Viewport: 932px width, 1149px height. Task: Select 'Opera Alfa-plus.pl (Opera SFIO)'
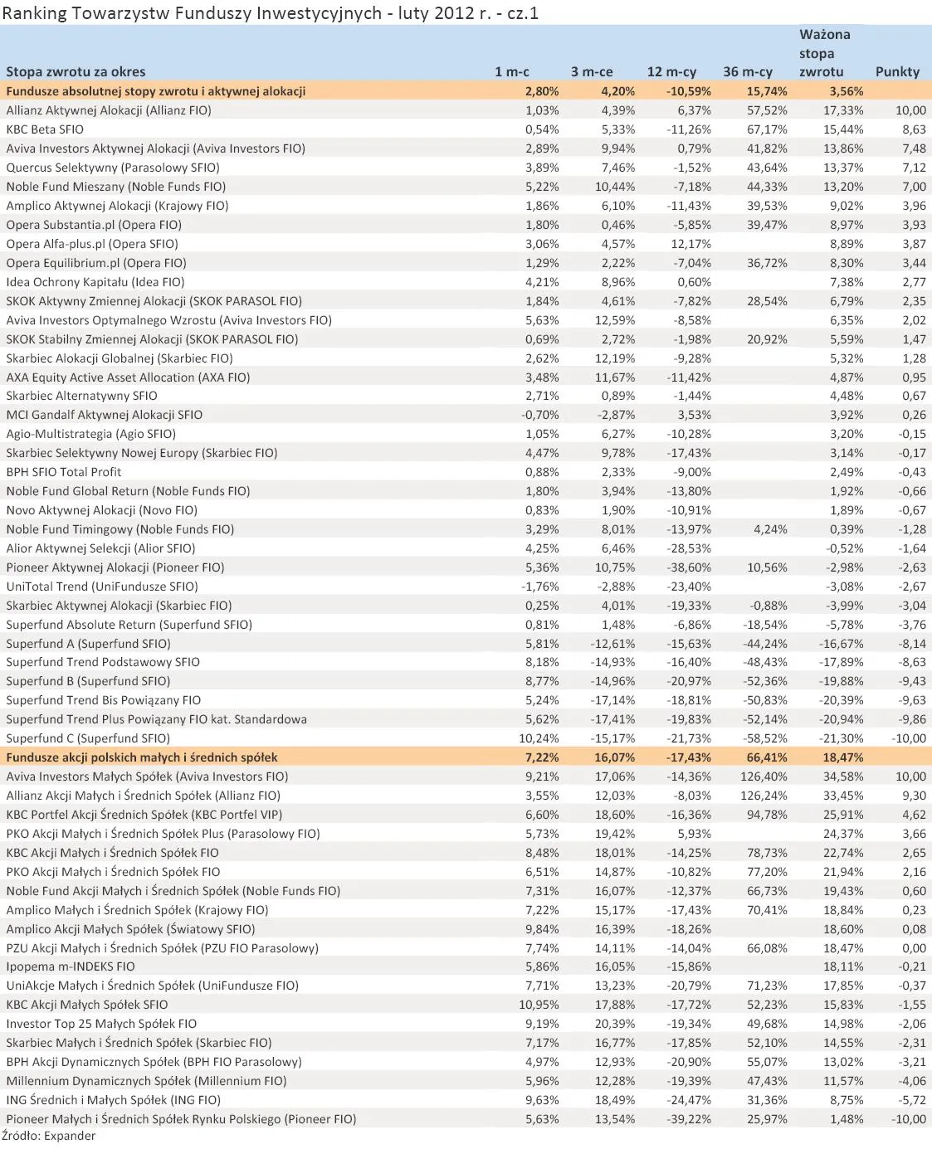click(92, 244)
